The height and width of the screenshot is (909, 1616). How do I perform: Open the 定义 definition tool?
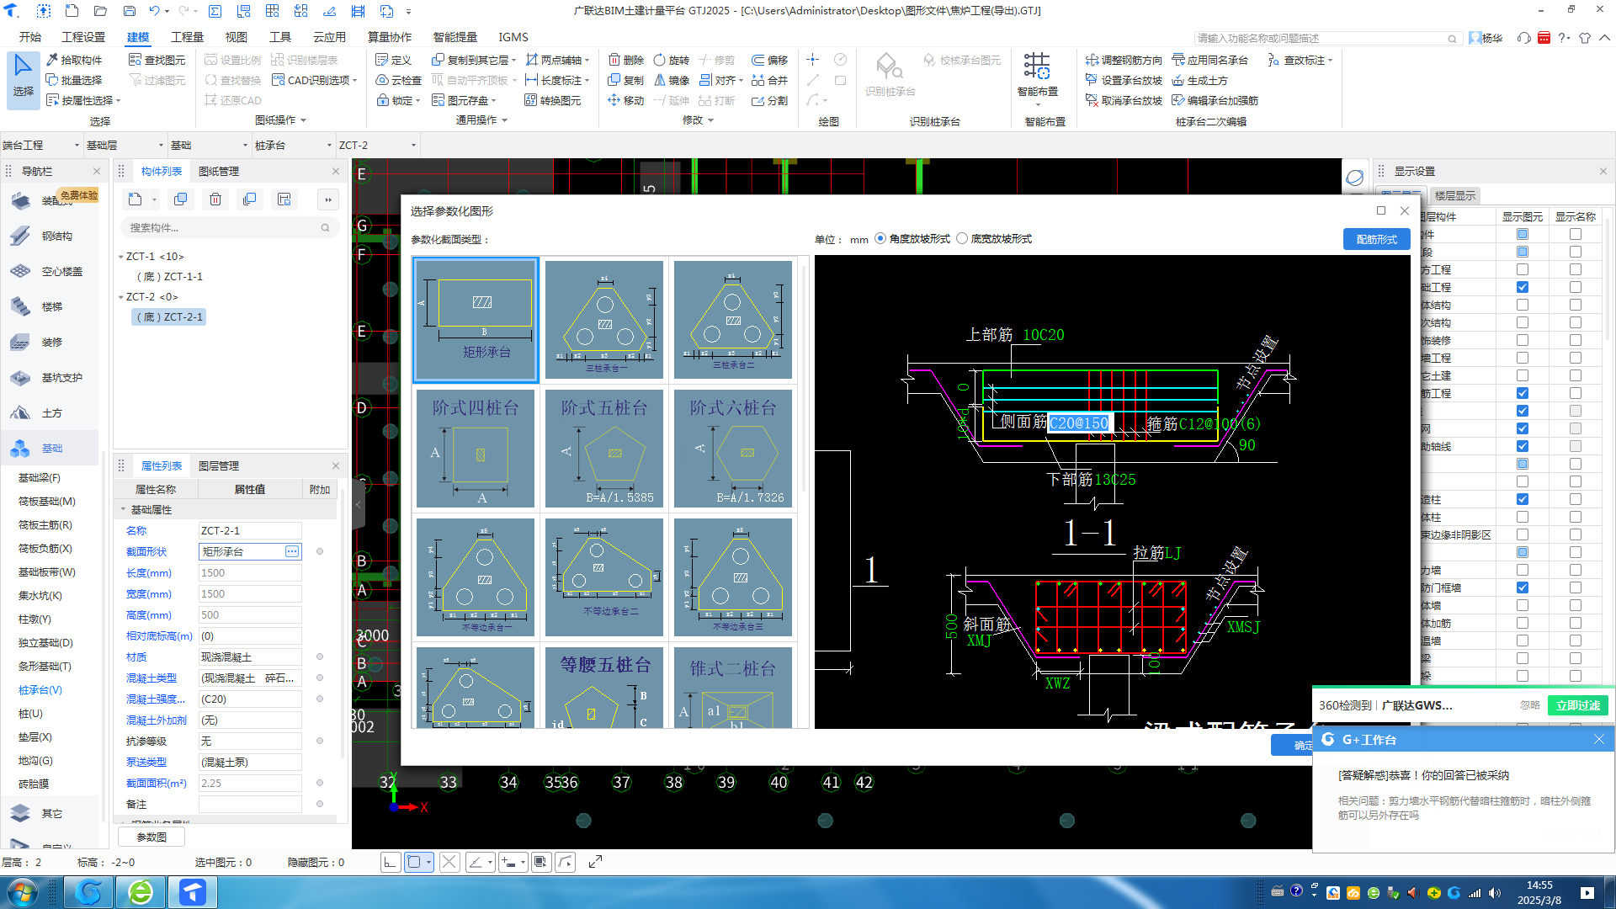394,60
